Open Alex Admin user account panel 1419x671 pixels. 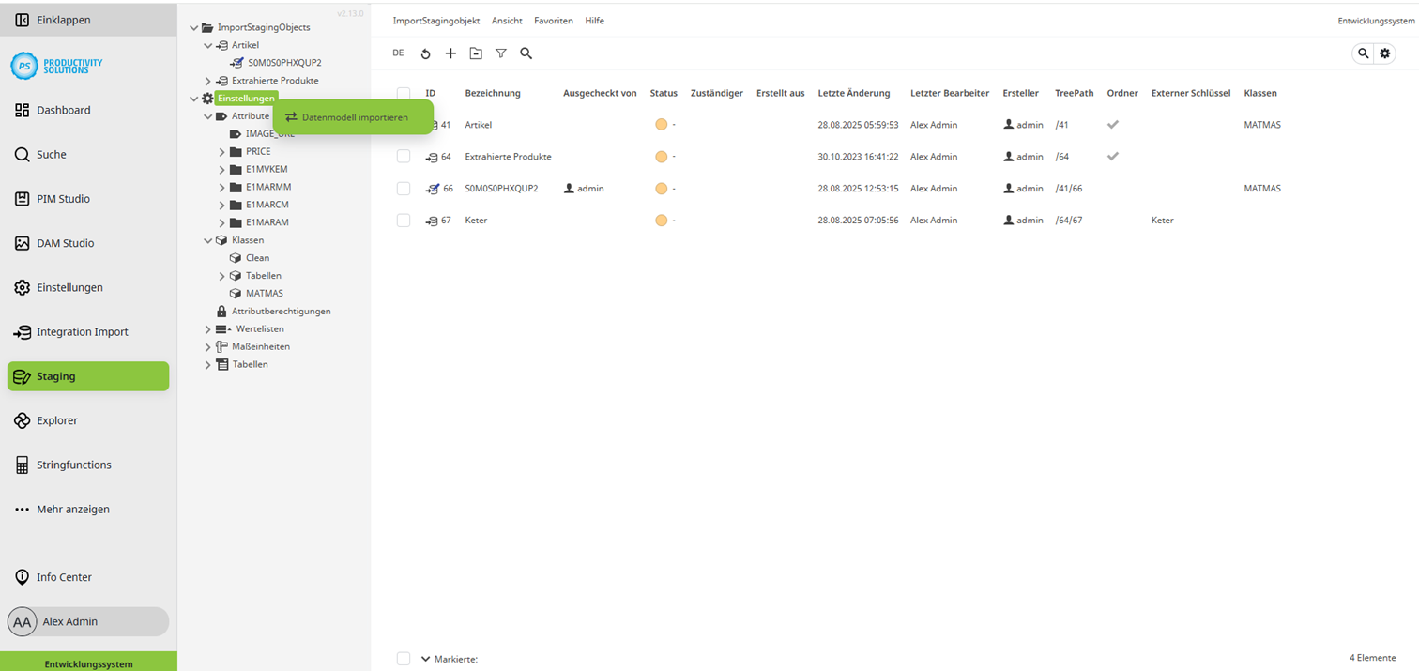pyautogui.click(x=87, y=621)
